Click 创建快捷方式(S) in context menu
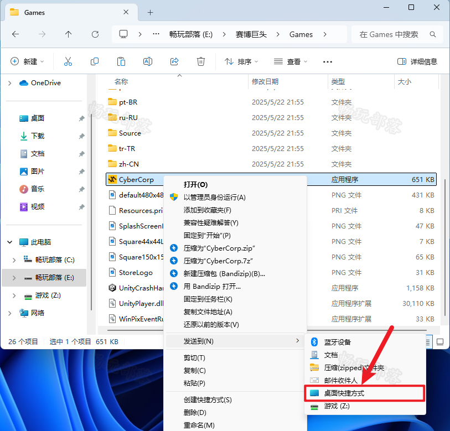Image resolution: width=450 pixels, height=431 pixels. [x=235, y=400]
